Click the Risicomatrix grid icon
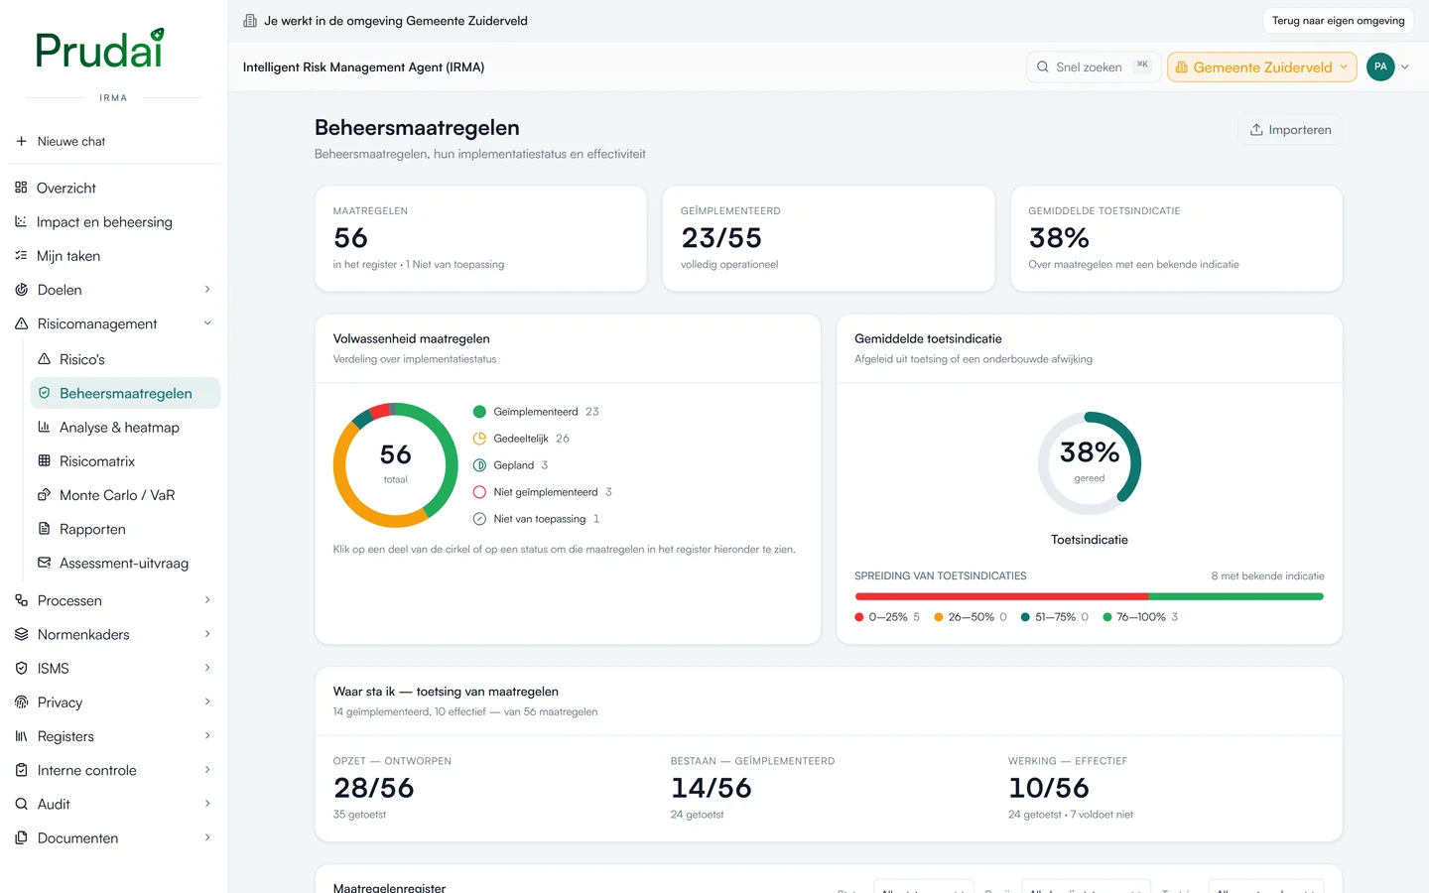The width and height of the screenshot is (1429, 893). 44,460
